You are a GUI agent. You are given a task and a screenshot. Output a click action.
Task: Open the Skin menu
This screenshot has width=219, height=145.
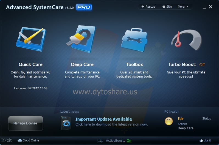tap(167, 7)
